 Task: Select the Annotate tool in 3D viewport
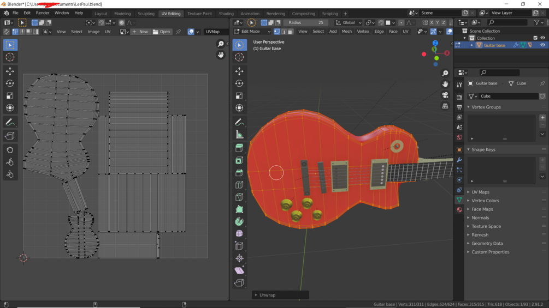click(239, 122)
